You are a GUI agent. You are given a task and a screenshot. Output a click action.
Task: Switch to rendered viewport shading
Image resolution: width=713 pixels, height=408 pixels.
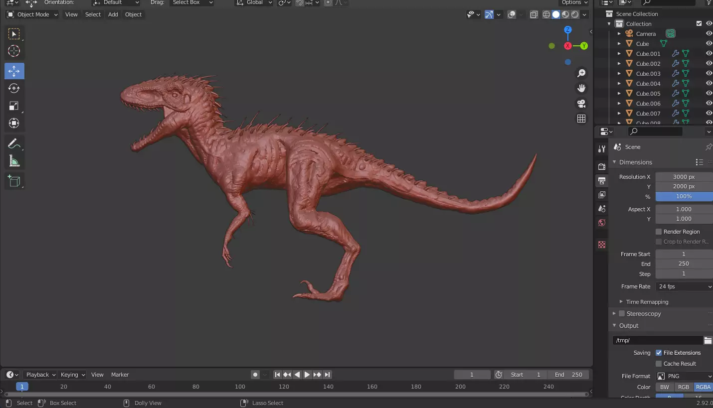(x=575, y=14)
